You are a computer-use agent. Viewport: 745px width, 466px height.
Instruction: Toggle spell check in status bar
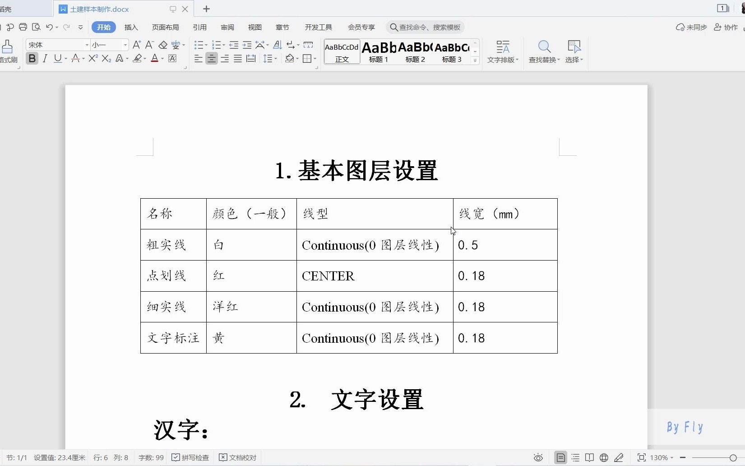click(x=190, y=457)
